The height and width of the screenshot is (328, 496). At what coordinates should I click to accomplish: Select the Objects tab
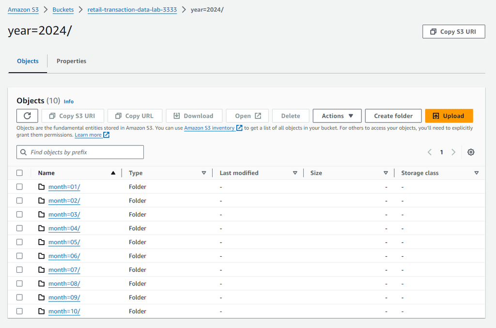pyautogui.click(x=28, y=61)
